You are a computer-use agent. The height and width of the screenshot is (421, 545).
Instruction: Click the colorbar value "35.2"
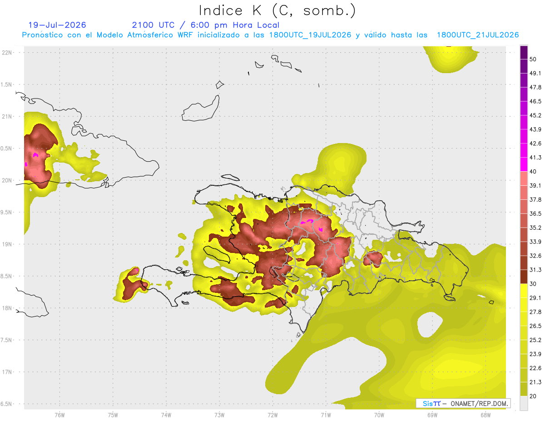(535, 228)
